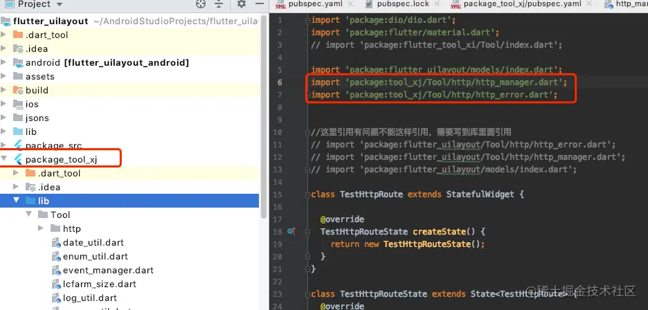Click the Flutter icon of package_tool_xj
This screenshot has width=648, height=310.
(x=18, y=159)
